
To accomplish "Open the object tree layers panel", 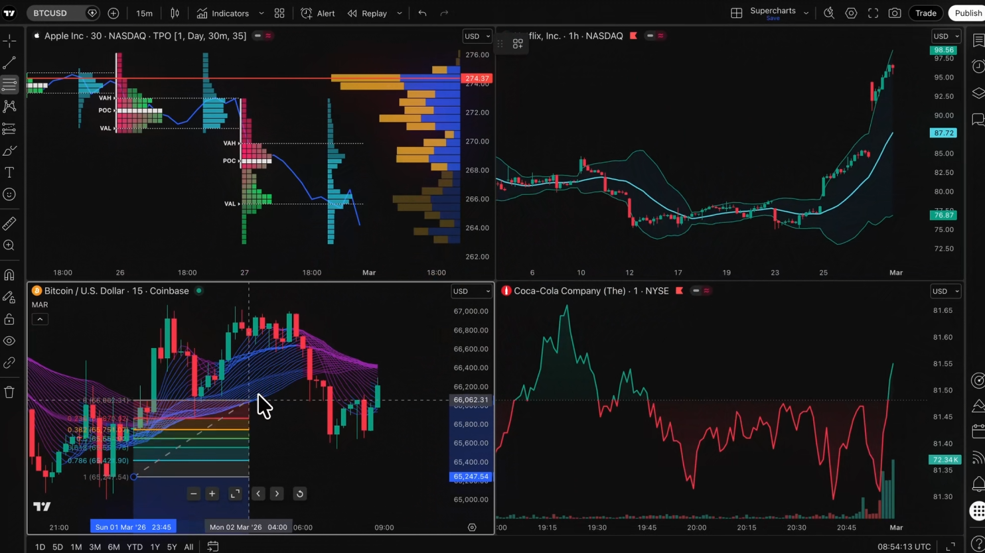I will point(978,93).
